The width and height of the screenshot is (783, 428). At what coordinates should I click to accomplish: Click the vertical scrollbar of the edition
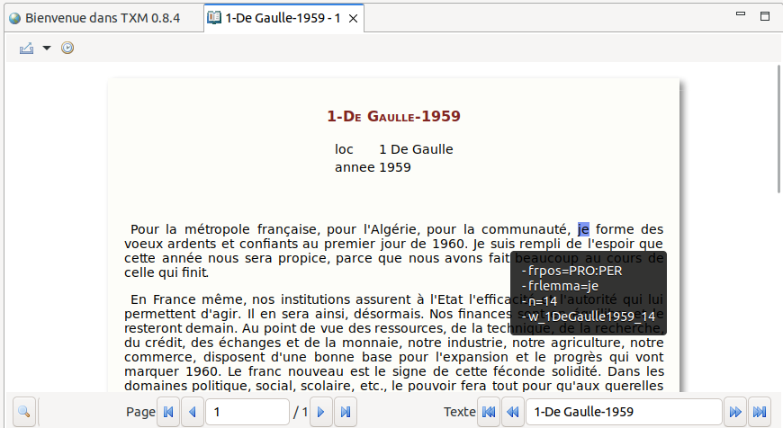coord(778,129)
